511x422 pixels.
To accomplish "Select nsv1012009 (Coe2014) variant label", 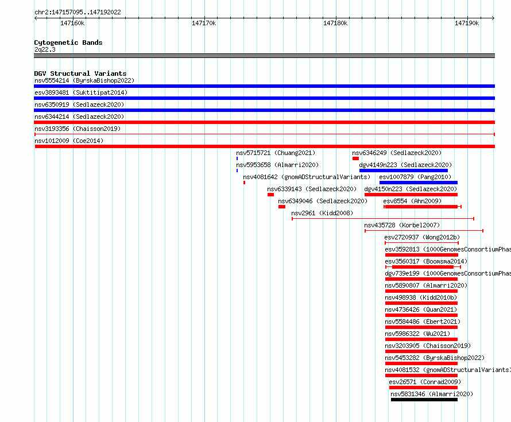I will tap(69, 141).
